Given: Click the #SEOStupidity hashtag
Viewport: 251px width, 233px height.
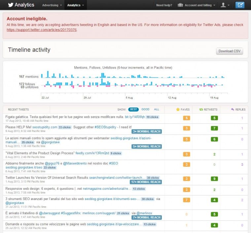Looking at the screenshot, I should tap(105, 127).
